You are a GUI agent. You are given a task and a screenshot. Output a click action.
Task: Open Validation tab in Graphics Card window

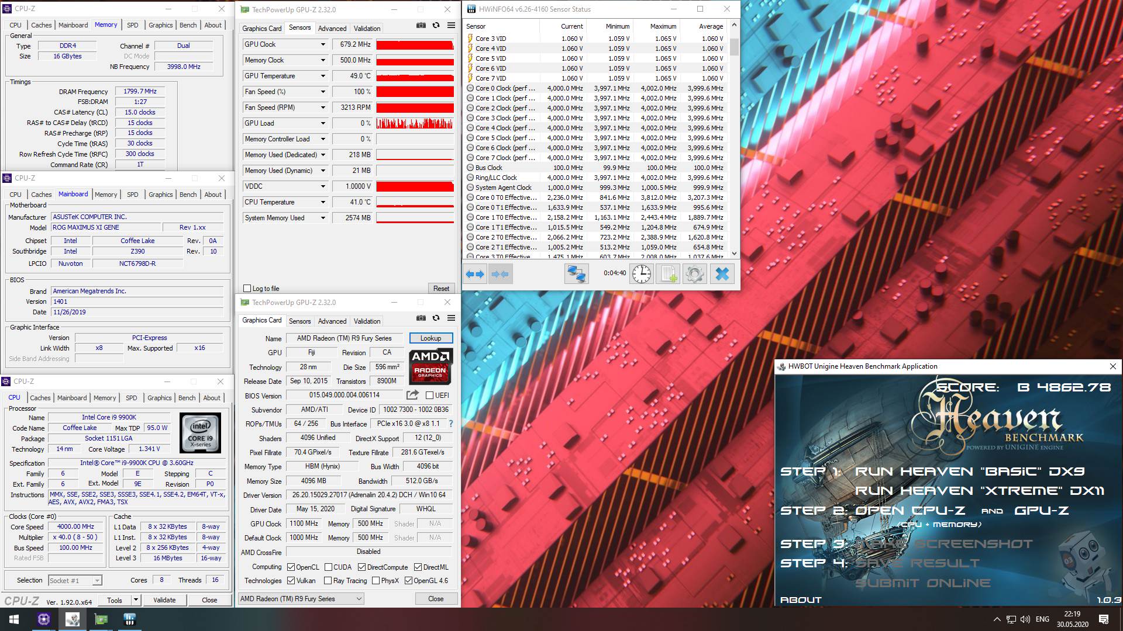click(367, 321)
